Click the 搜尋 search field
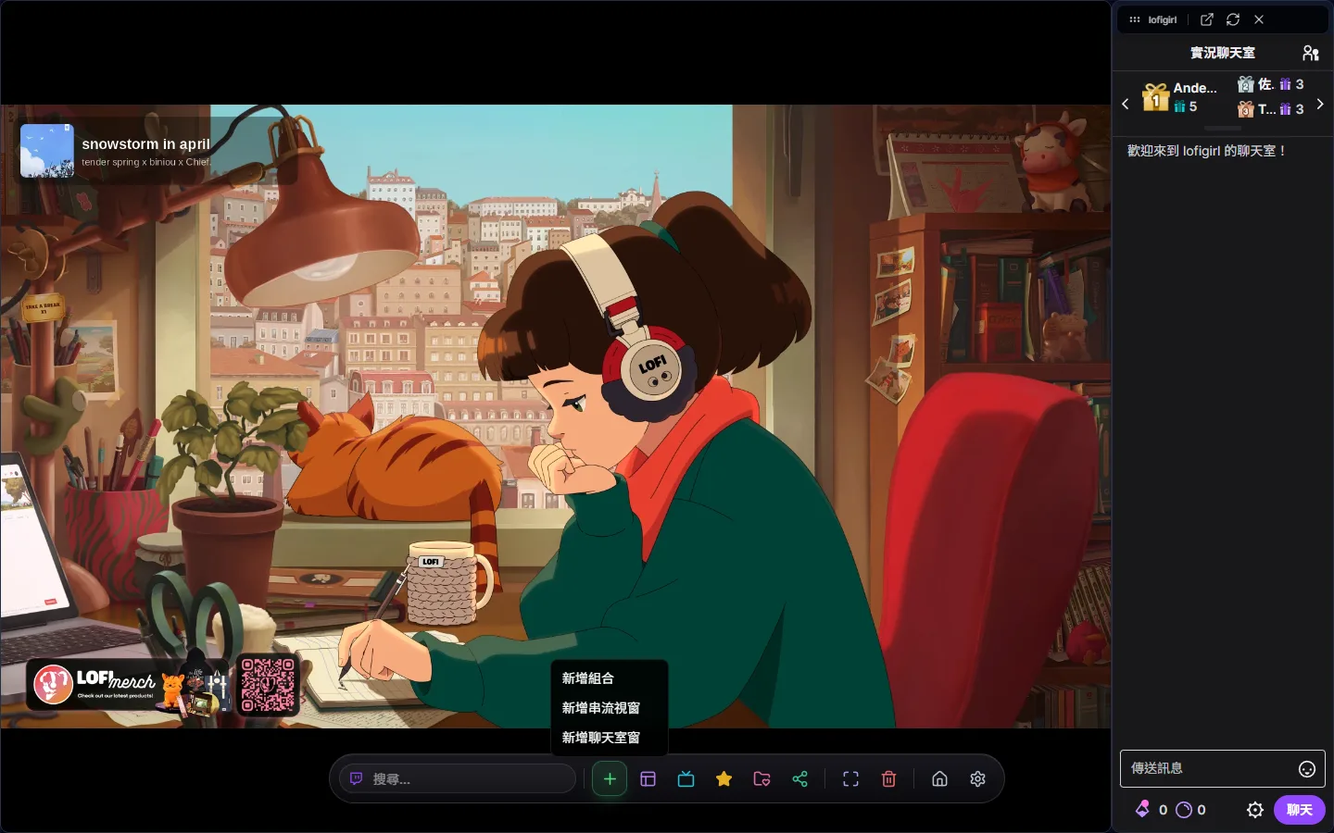 coord(459,779)
